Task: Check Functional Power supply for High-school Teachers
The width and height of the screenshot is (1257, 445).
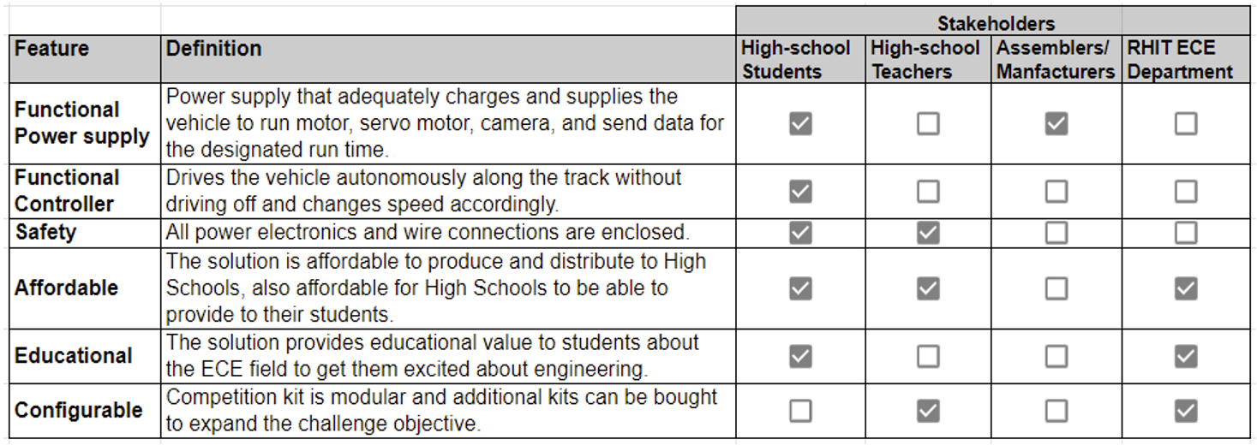Action: click(x=927, y=124)
